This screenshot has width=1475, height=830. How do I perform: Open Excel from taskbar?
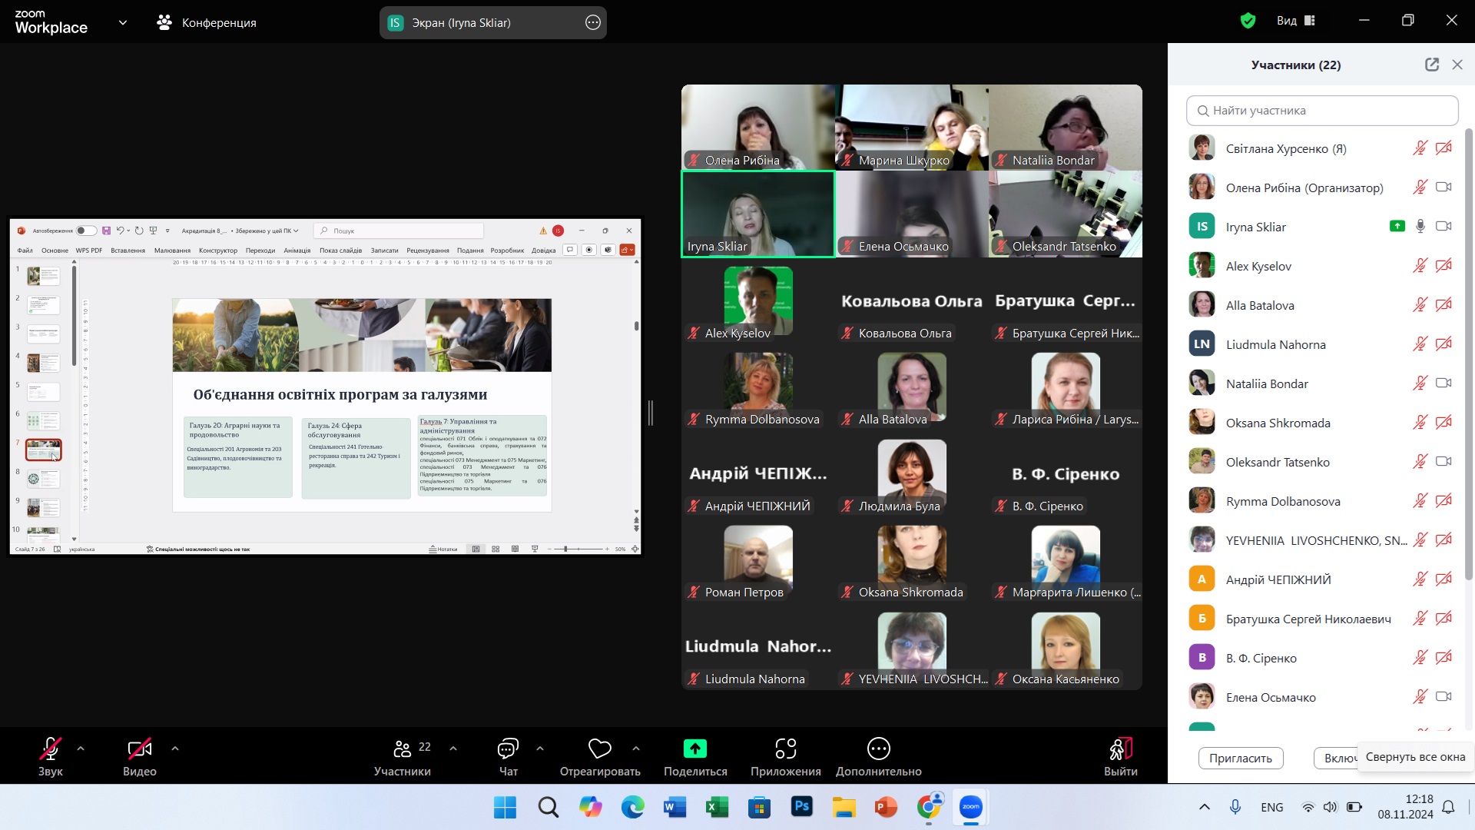coord(717,807)
